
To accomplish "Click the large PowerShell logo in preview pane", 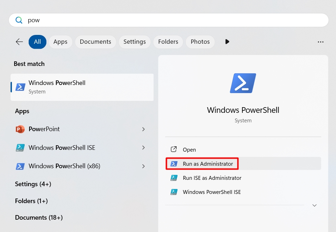I will [x=243, y=83].
